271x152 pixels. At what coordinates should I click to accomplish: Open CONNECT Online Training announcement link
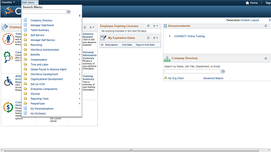click(x=189, y=36)
